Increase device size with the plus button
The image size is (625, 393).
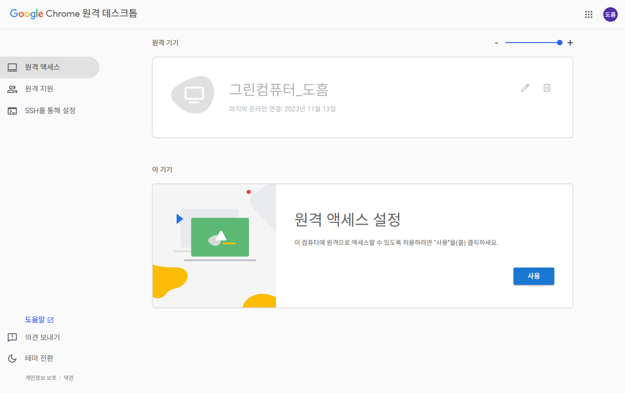[570, 43]
